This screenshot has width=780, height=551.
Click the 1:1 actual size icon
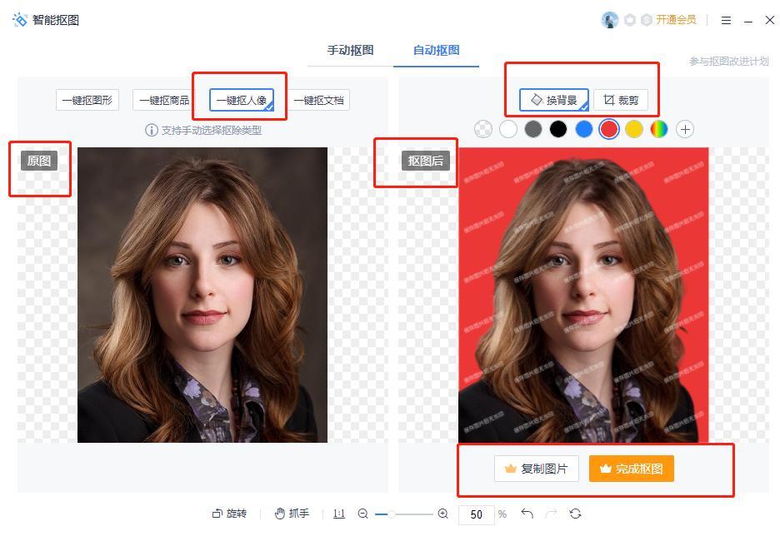(338, 514)
